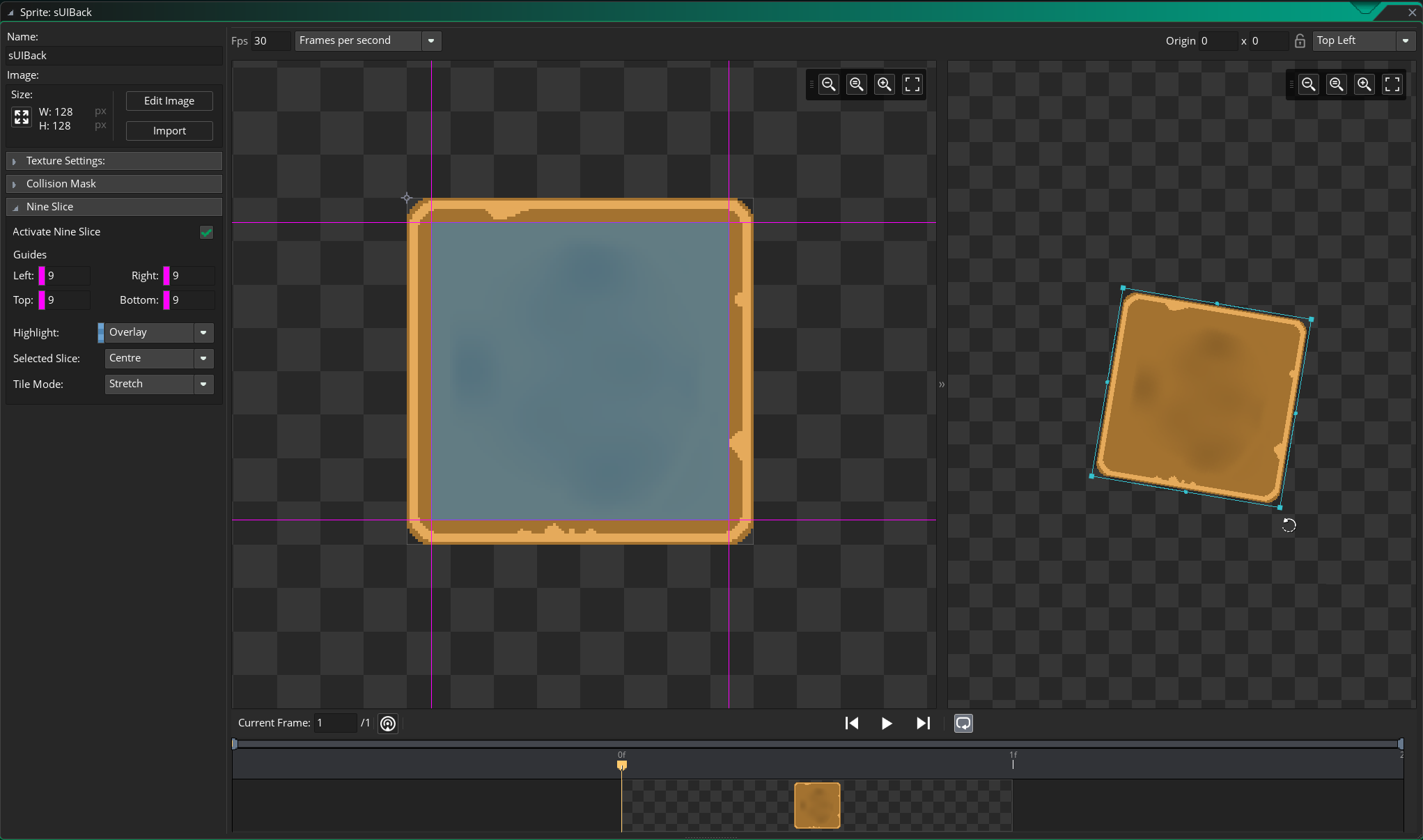Click the Import button
The image size is (1423, 840).
click(169, 131)
